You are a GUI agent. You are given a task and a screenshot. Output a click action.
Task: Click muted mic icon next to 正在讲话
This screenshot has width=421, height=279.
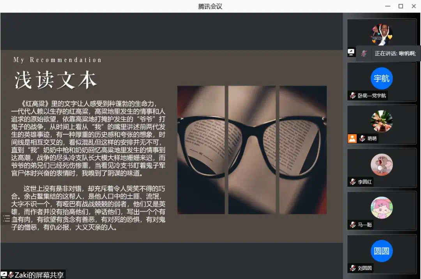pyautogui.click(x=364, y=53)
